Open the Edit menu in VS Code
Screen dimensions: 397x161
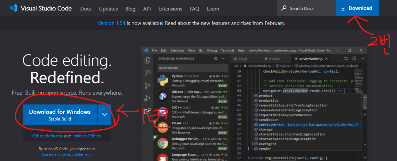tap(164, 50)
